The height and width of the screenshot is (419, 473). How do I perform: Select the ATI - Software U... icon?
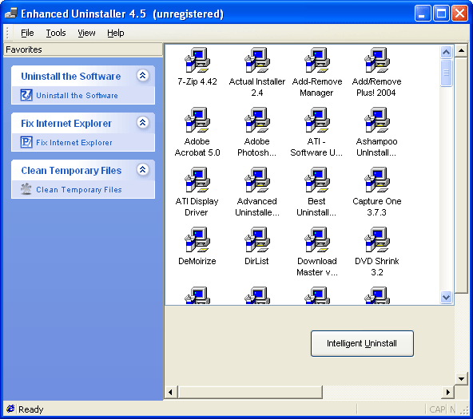[x=317, y=120]
